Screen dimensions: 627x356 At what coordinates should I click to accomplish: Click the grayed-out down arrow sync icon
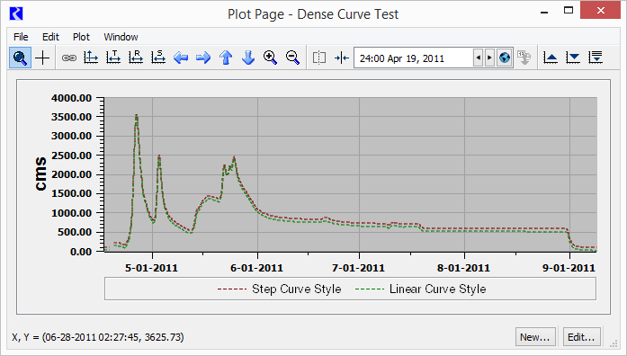[x=524, y=58]
